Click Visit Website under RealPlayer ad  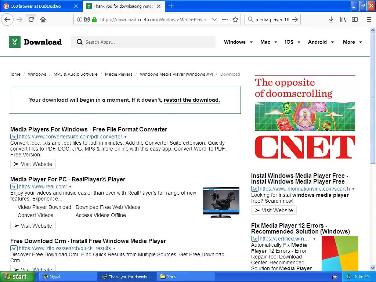click(x=33, y=226)
